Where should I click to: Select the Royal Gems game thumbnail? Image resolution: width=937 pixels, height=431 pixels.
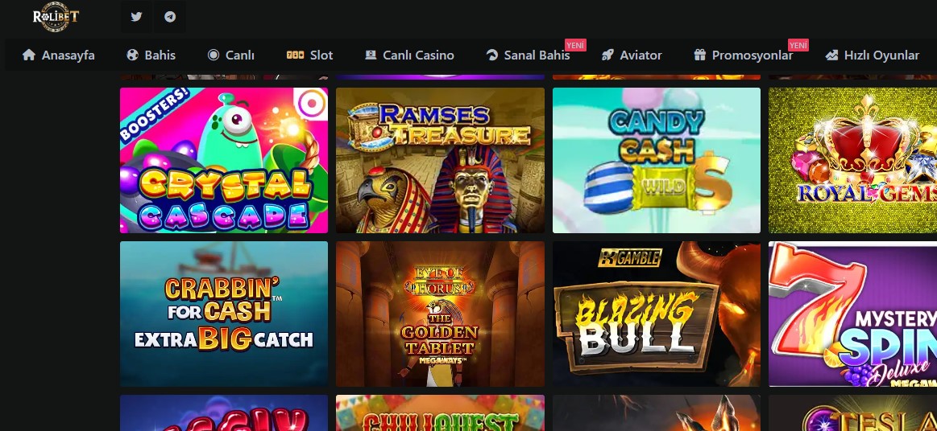[852, 160]
